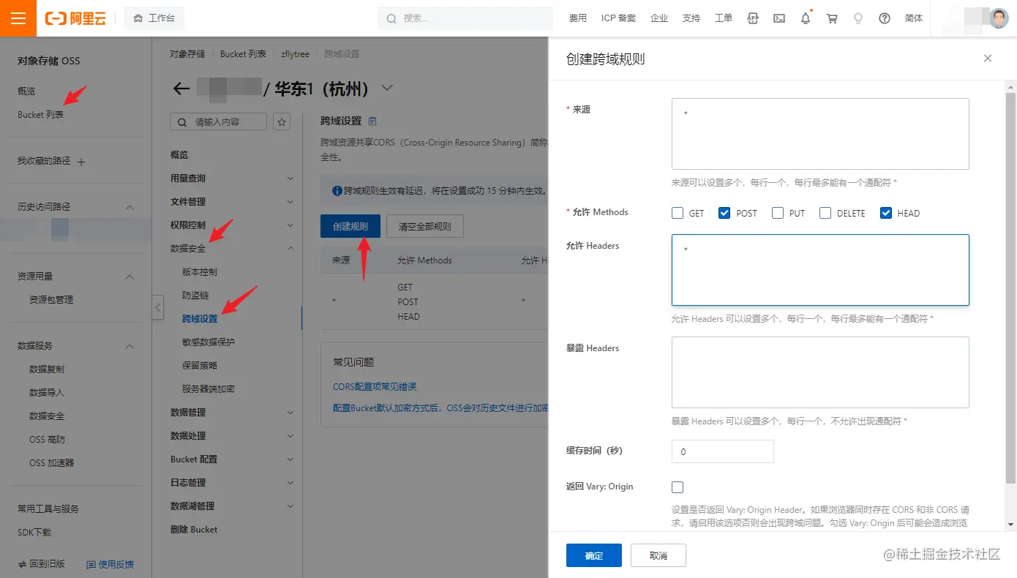Select 跨域设置 in the side menu

coord(200,319)
